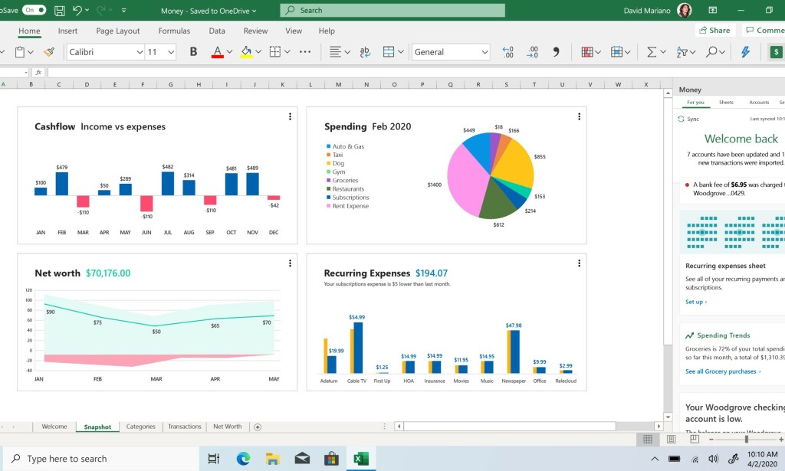
Task: Adjust the zoom slider handle
Action: 747,439
